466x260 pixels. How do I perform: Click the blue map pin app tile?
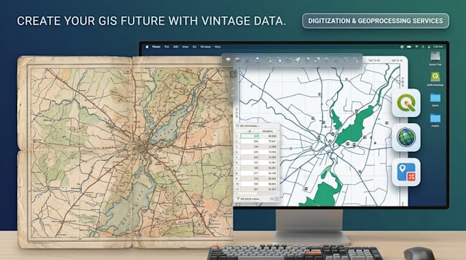point(406,172)
